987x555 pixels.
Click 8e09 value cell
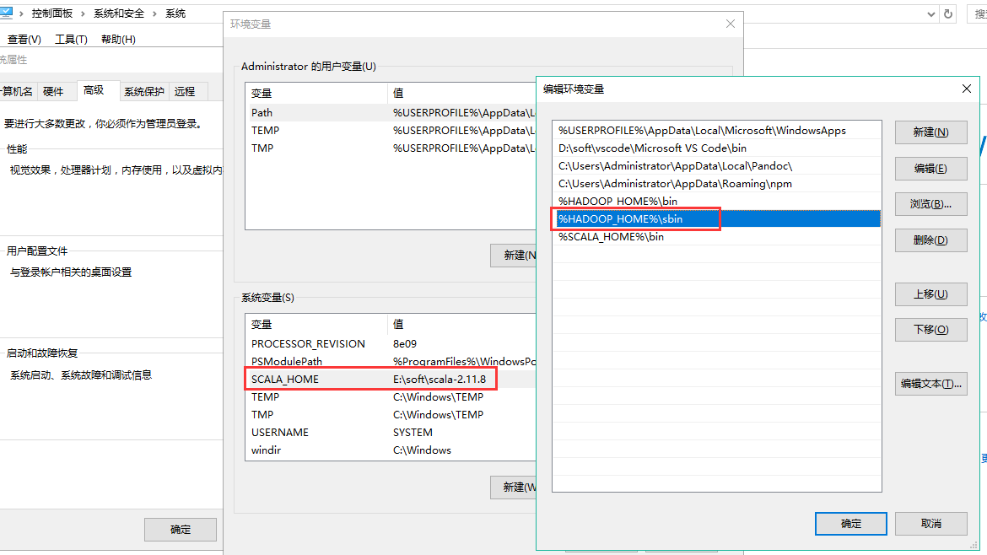405,343
